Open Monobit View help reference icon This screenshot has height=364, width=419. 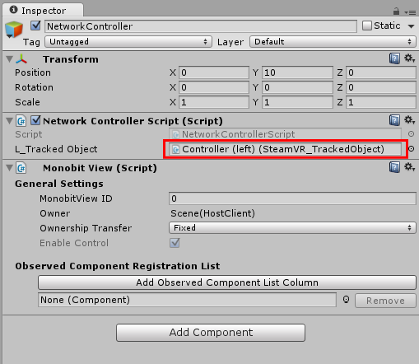(394, 167)
